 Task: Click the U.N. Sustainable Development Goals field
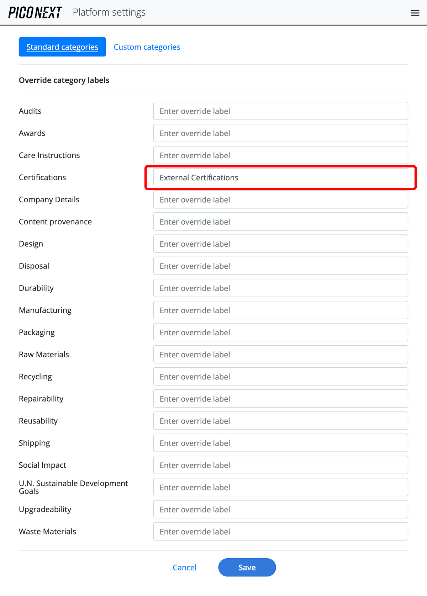[x=280, y=487]
